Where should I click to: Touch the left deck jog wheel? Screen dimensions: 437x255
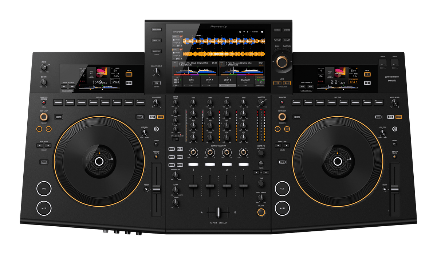pyautogui.click(x=99, y=162)
